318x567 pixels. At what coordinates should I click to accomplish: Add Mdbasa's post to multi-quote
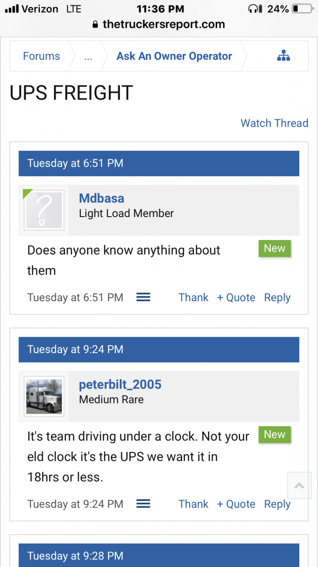pyautogui.click(x=236, y=297)
